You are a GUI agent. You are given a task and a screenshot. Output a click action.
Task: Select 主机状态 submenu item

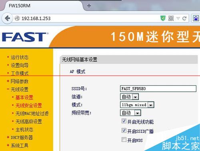click(x=24, y=129)
